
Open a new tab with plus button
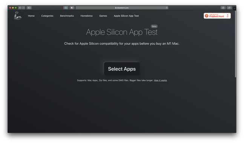point(234,8)
